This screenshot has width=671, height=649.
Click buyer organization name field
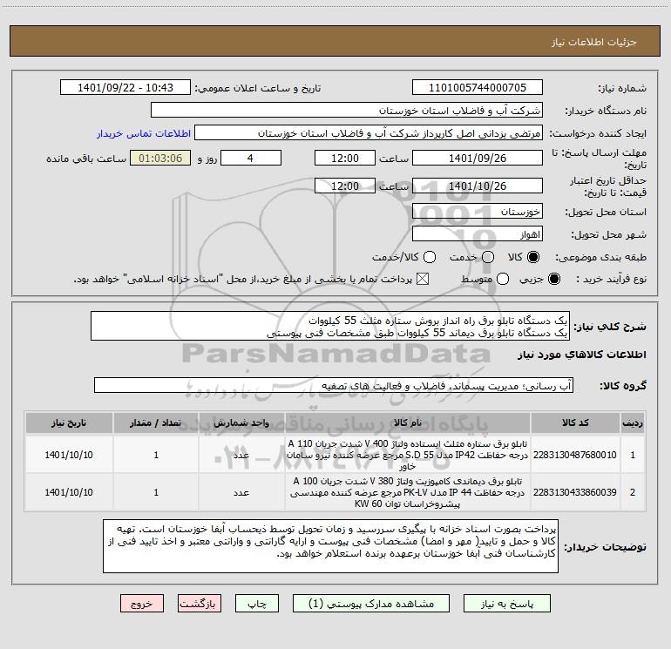pyautogui.click(x=347, y=111)
